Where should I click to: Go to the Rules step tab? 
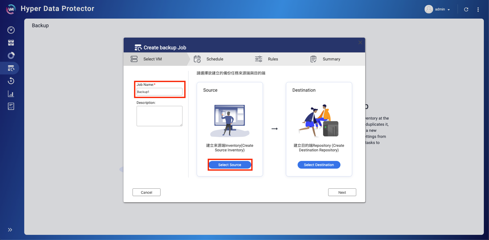click(272, 59)
